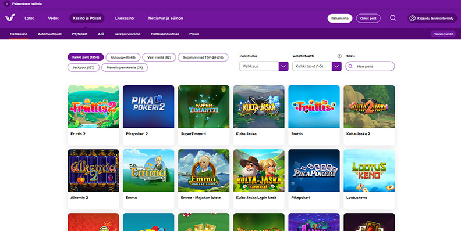The height and width of the screenshot is (231, 461).
Task: Open Fruttis game thumbnail
Action: pos(314,106)
